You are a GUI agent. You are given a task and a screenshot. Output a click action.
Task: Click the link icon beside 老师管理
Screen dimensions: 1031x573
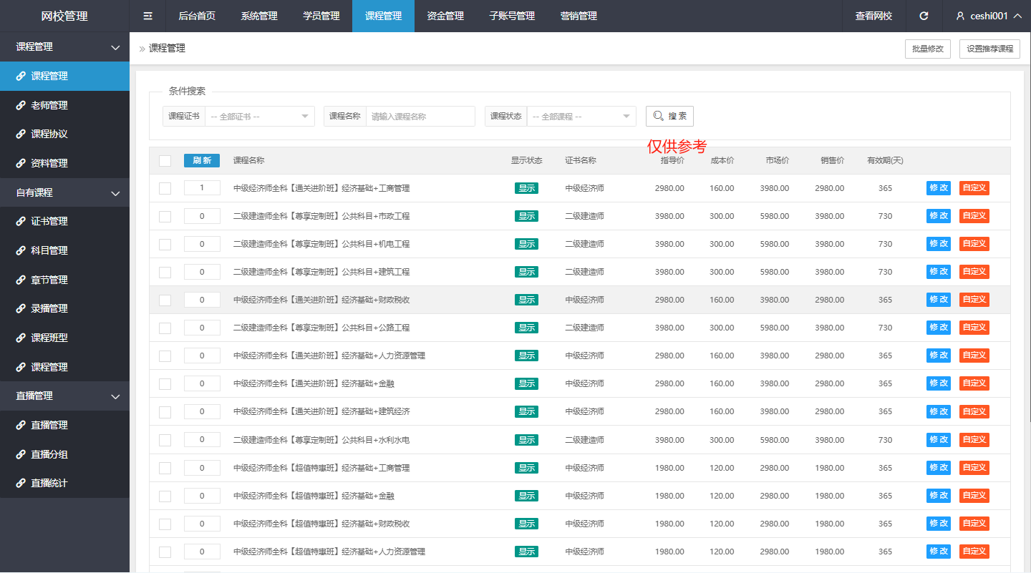pos(21,105)
